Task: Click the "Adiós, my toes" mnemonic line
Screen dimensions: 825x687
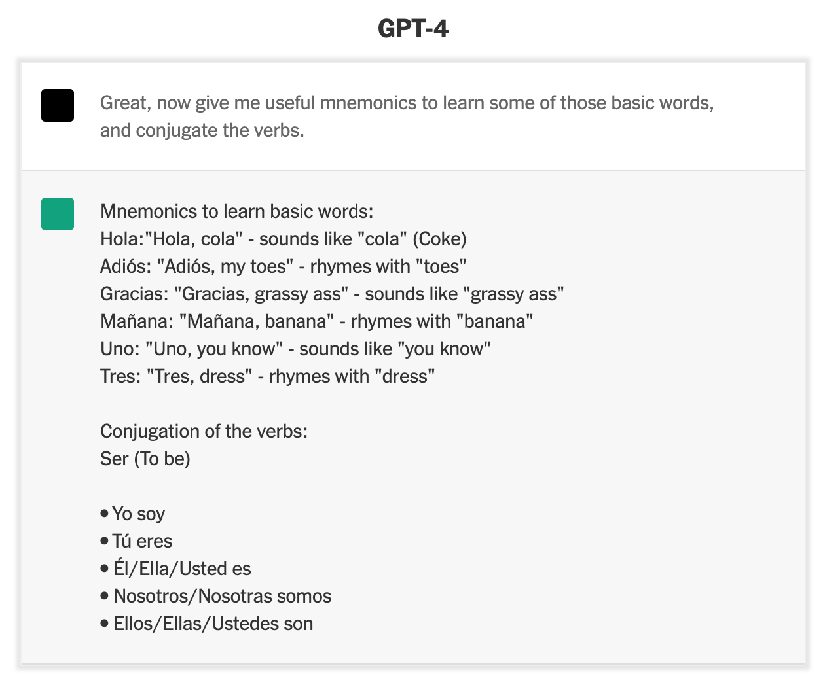Action: pos(283,266)
